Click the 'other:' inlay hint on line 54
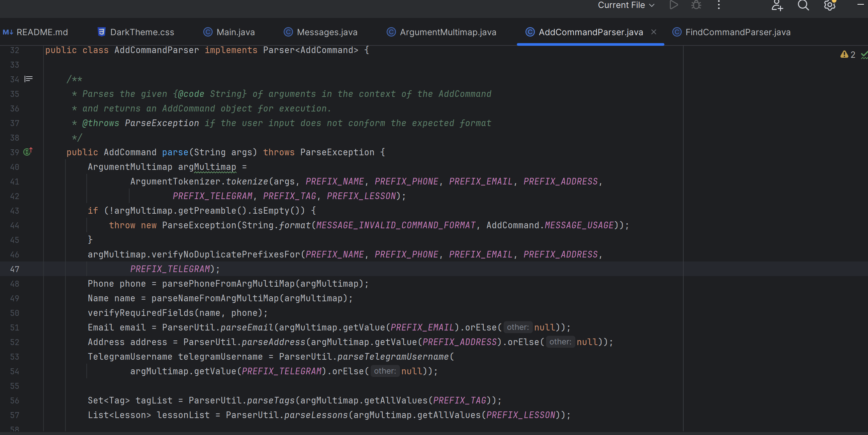868x435 pixels. 385,371
